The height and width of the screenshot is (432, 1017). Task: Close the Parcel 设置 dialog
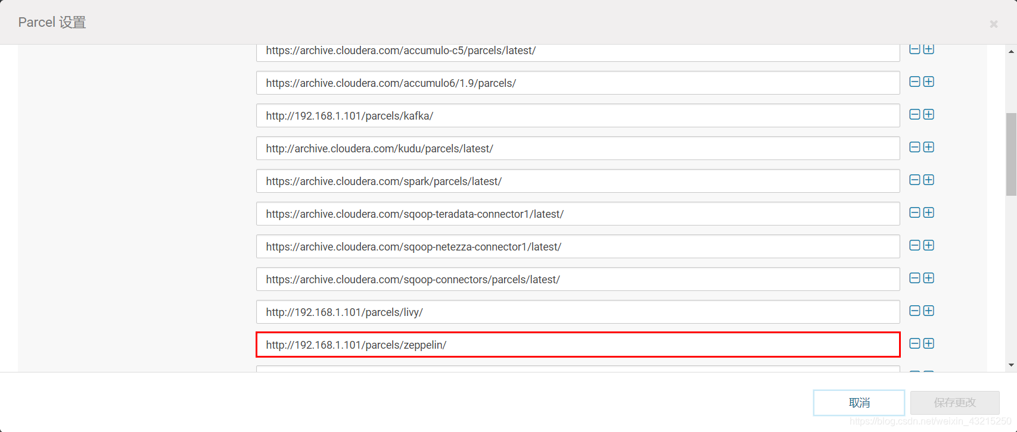point(994,24)
